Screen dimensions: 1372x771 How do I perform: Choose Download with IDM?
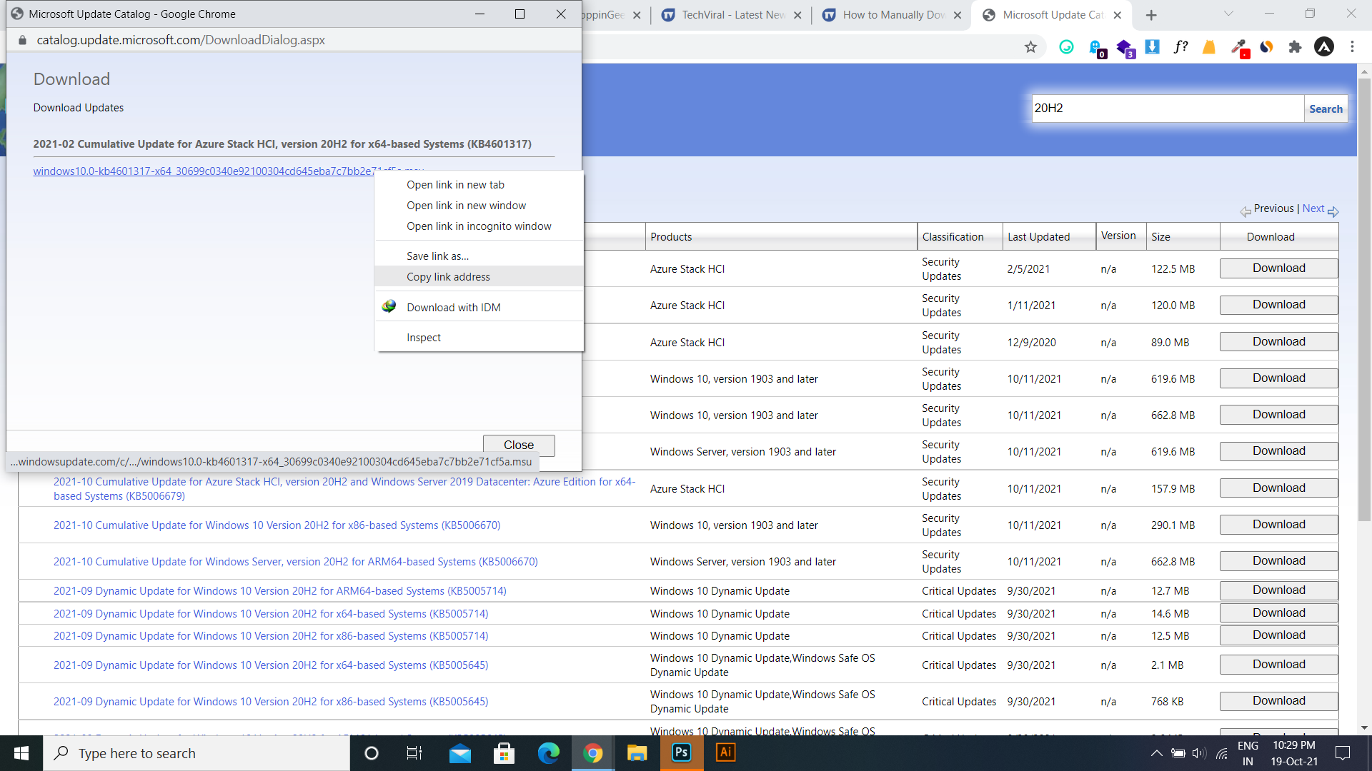(x=479, y=308)
